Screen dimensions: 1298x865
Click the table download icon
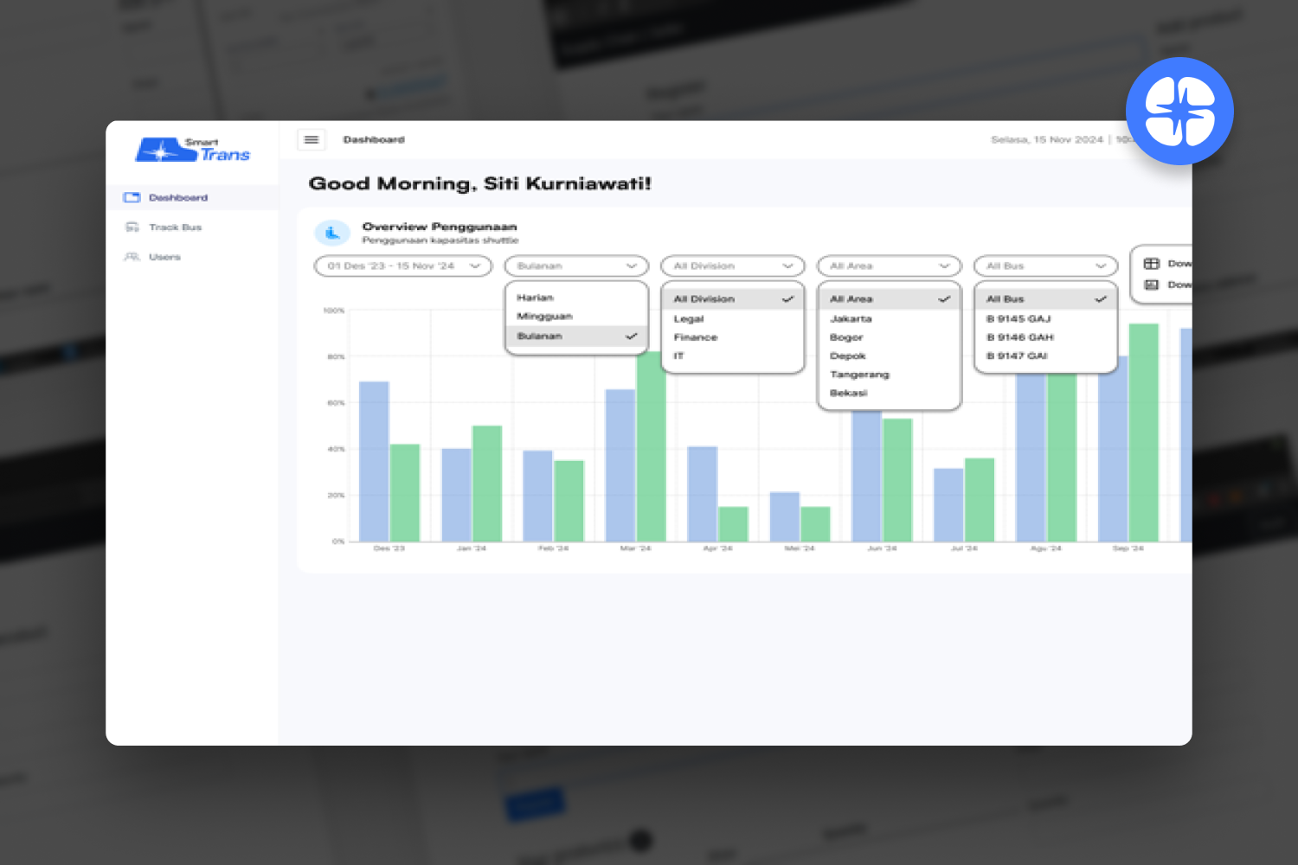pos(1152,264)
